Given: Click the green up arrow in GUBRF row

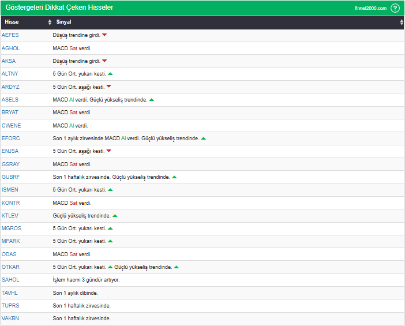Looking at the screenshot, I should point(174,177).
